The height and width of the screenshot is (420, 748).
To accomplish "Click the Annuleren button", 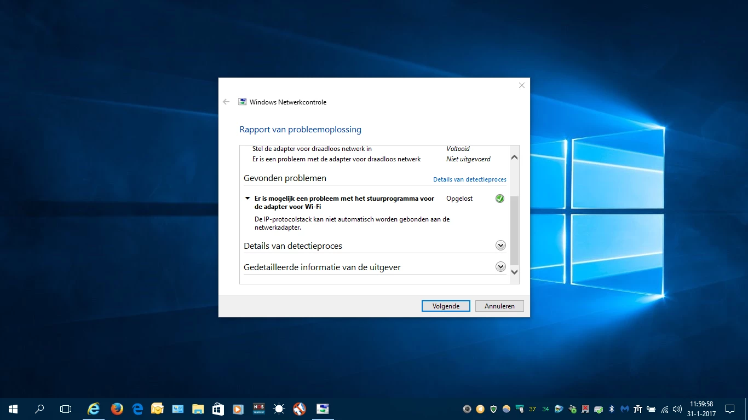I will click(499, 306).
